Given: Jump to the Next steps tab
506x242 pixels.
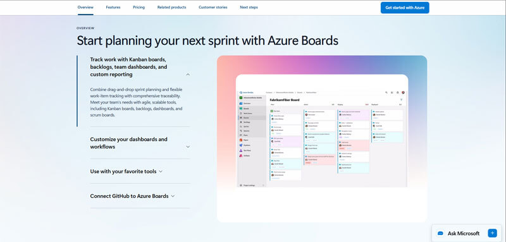Looking at the screenshot, I should tap(249, 8).
